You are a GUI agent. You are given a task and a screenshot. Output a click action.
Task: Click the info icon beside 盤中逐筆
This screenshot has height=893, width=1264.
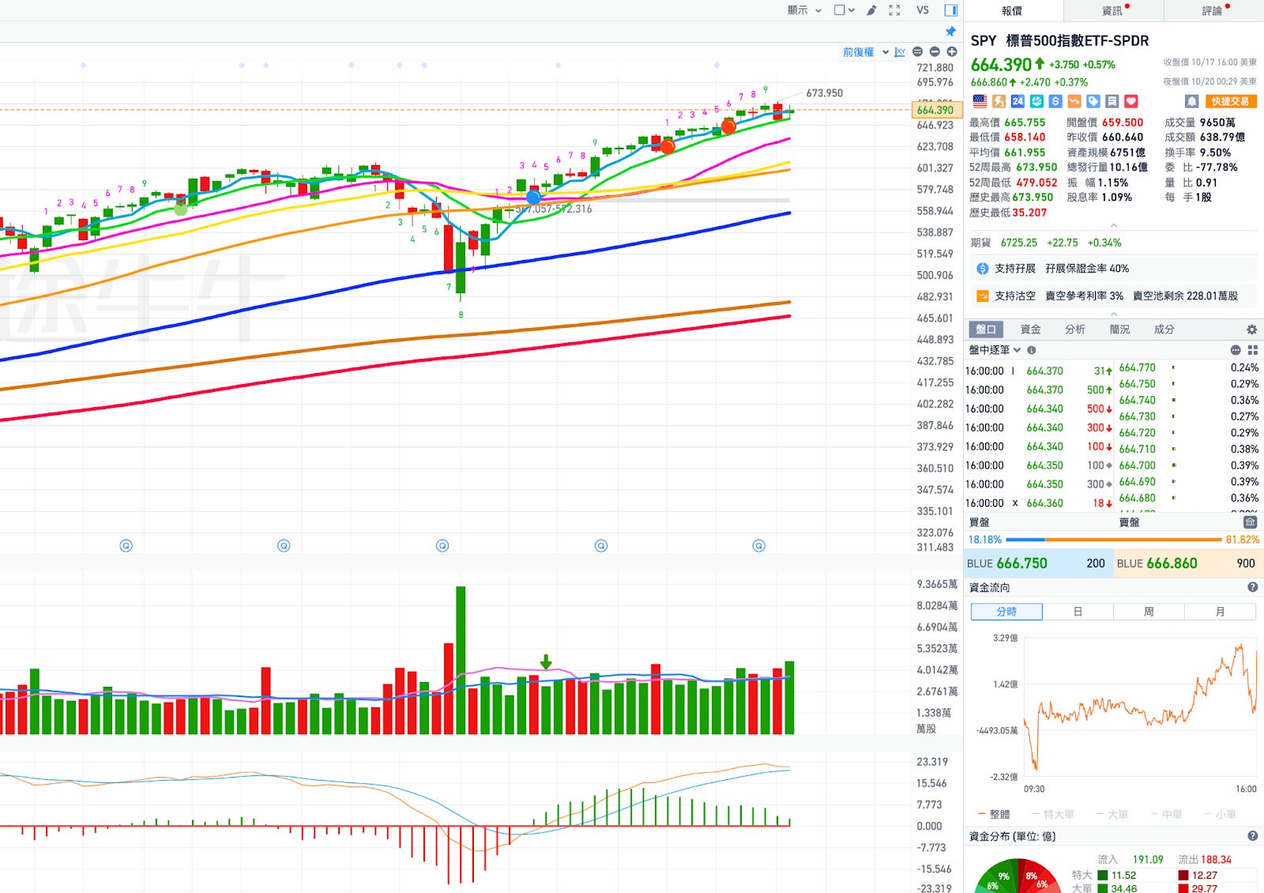1032,350
